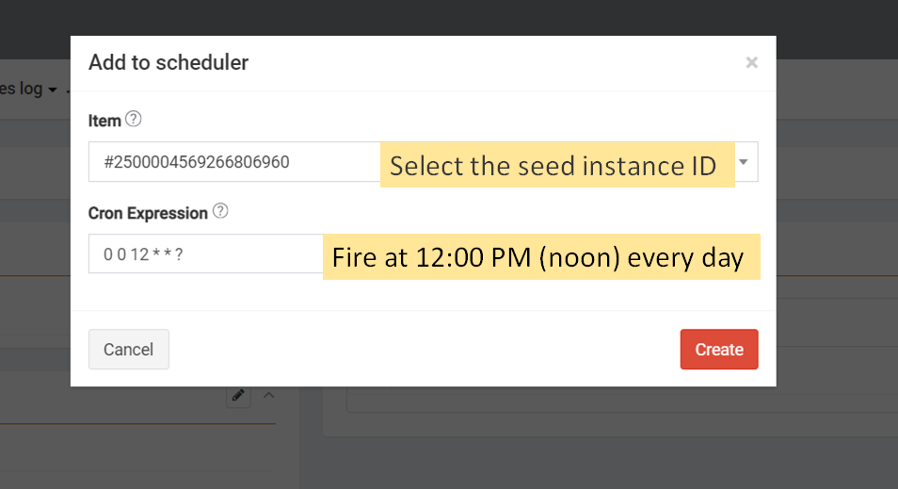Open the Item help question mark
The width and height of the screenshot is (898, 489).
134,120
